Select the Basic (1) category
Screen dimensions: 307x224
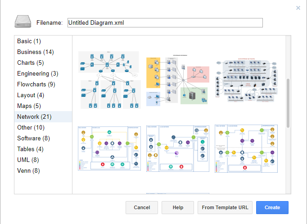pyautogui.click(x=29, y=41)
